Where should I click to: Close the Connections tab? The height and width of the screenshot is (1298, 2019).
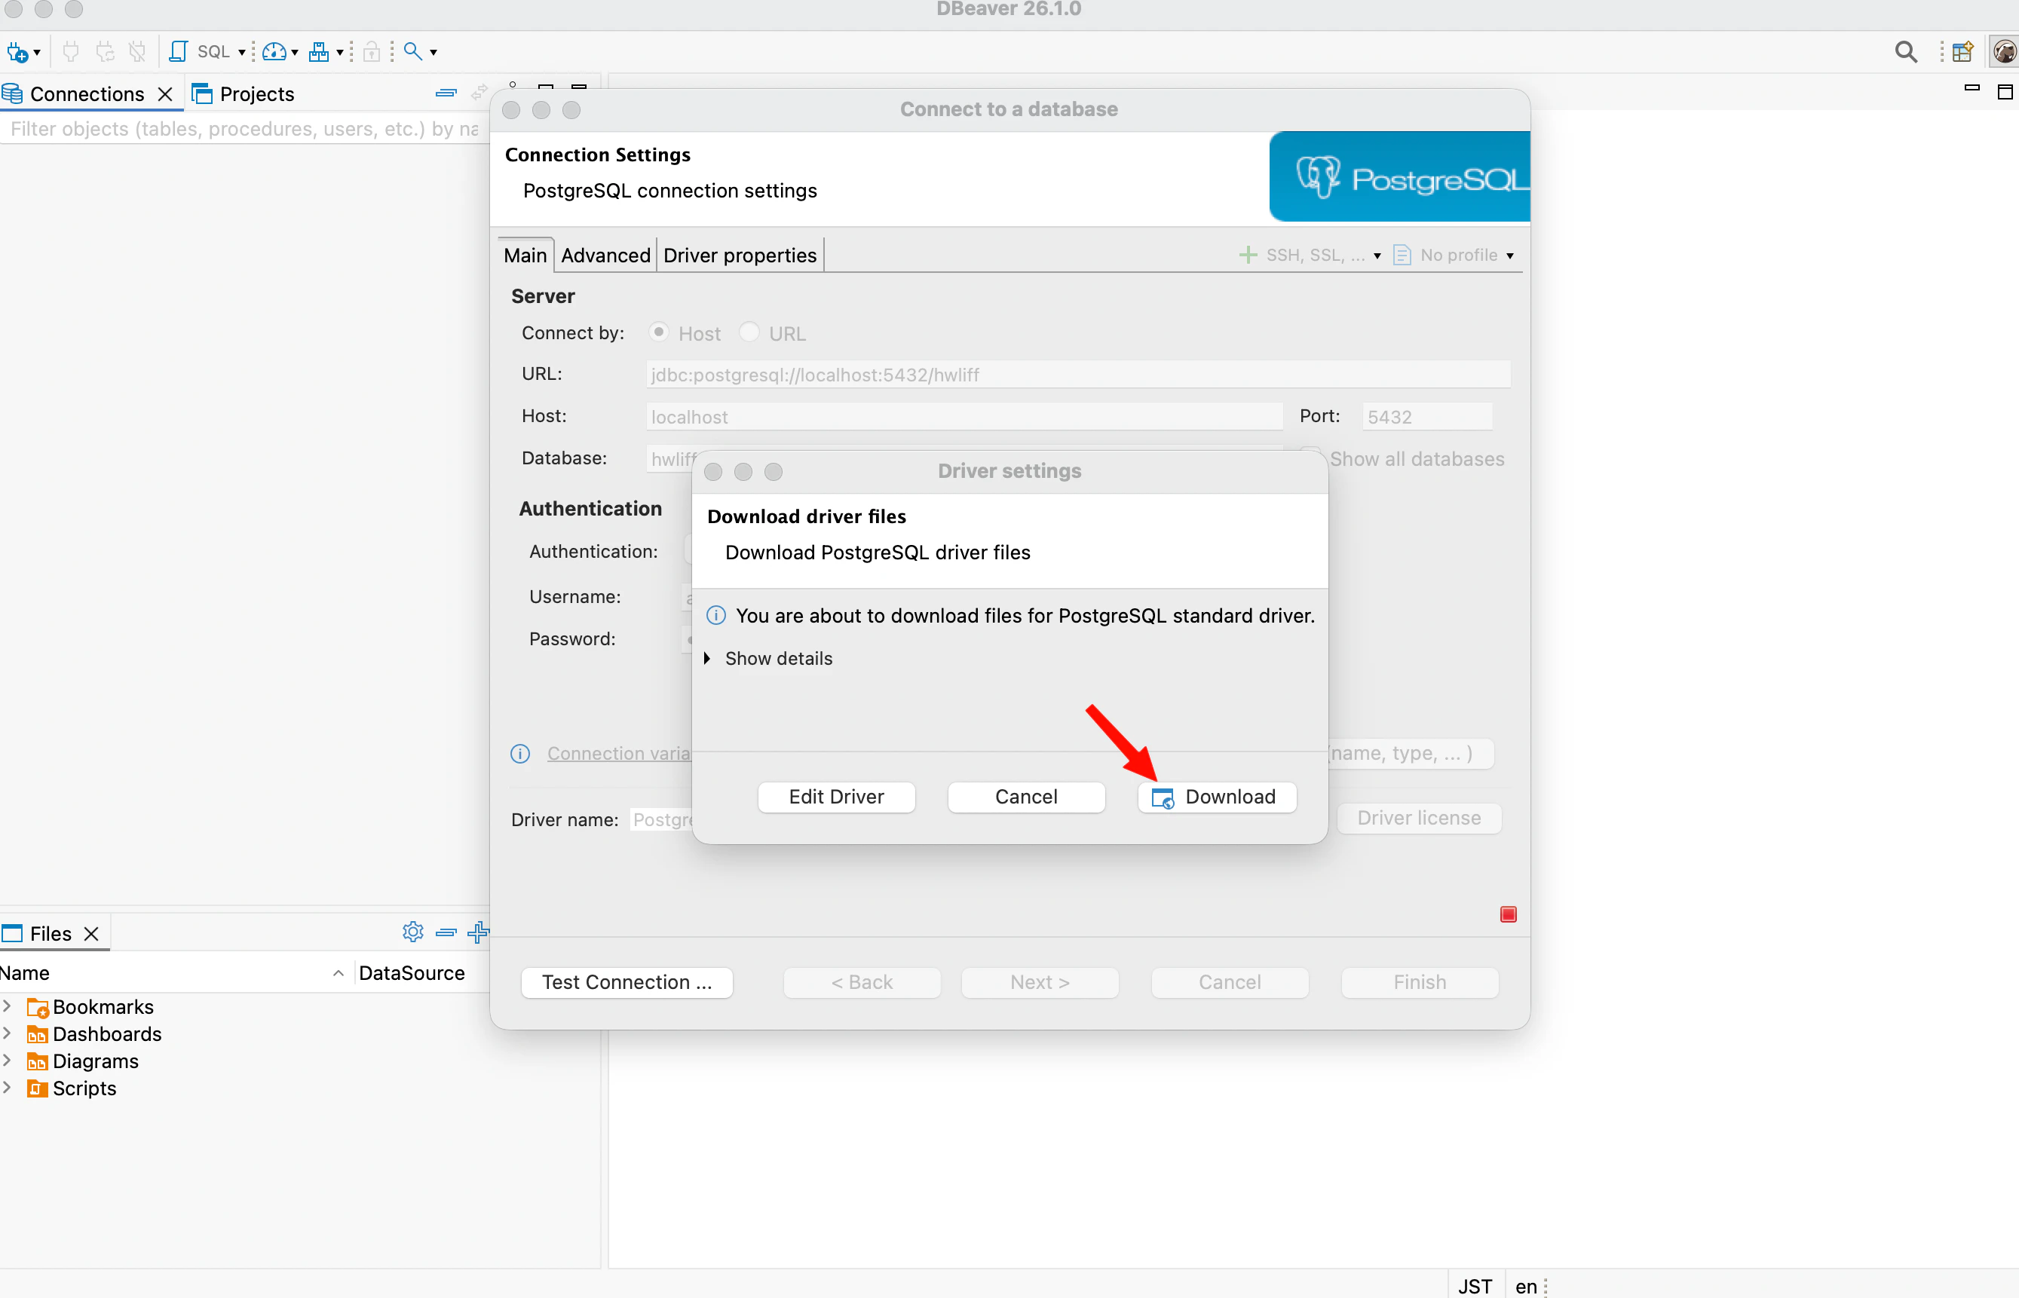click(165, 93)
